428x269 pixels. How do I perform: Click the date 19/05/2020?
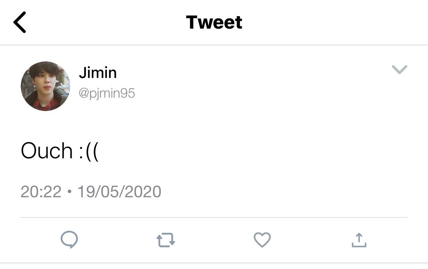tap(119, 192)
